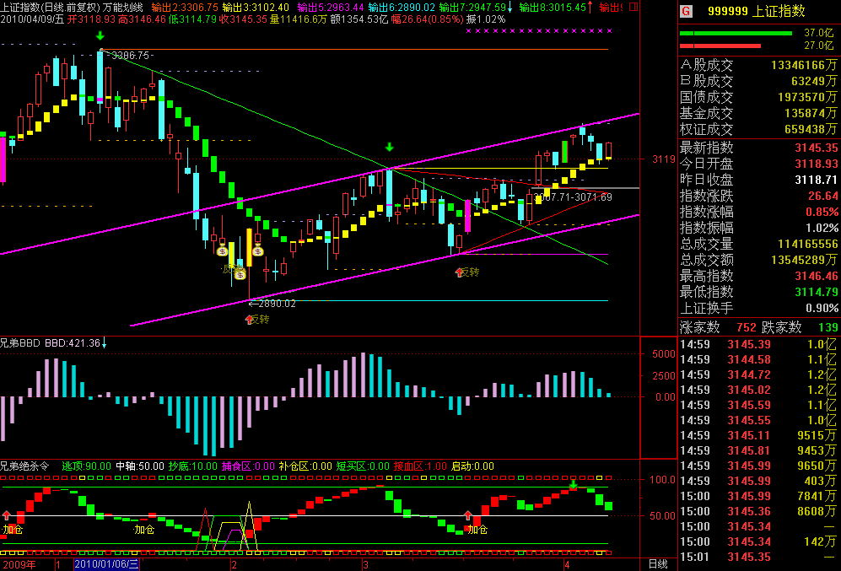
Task: Click the 权证成交 row in the quote panel
Action: [759, 130]
